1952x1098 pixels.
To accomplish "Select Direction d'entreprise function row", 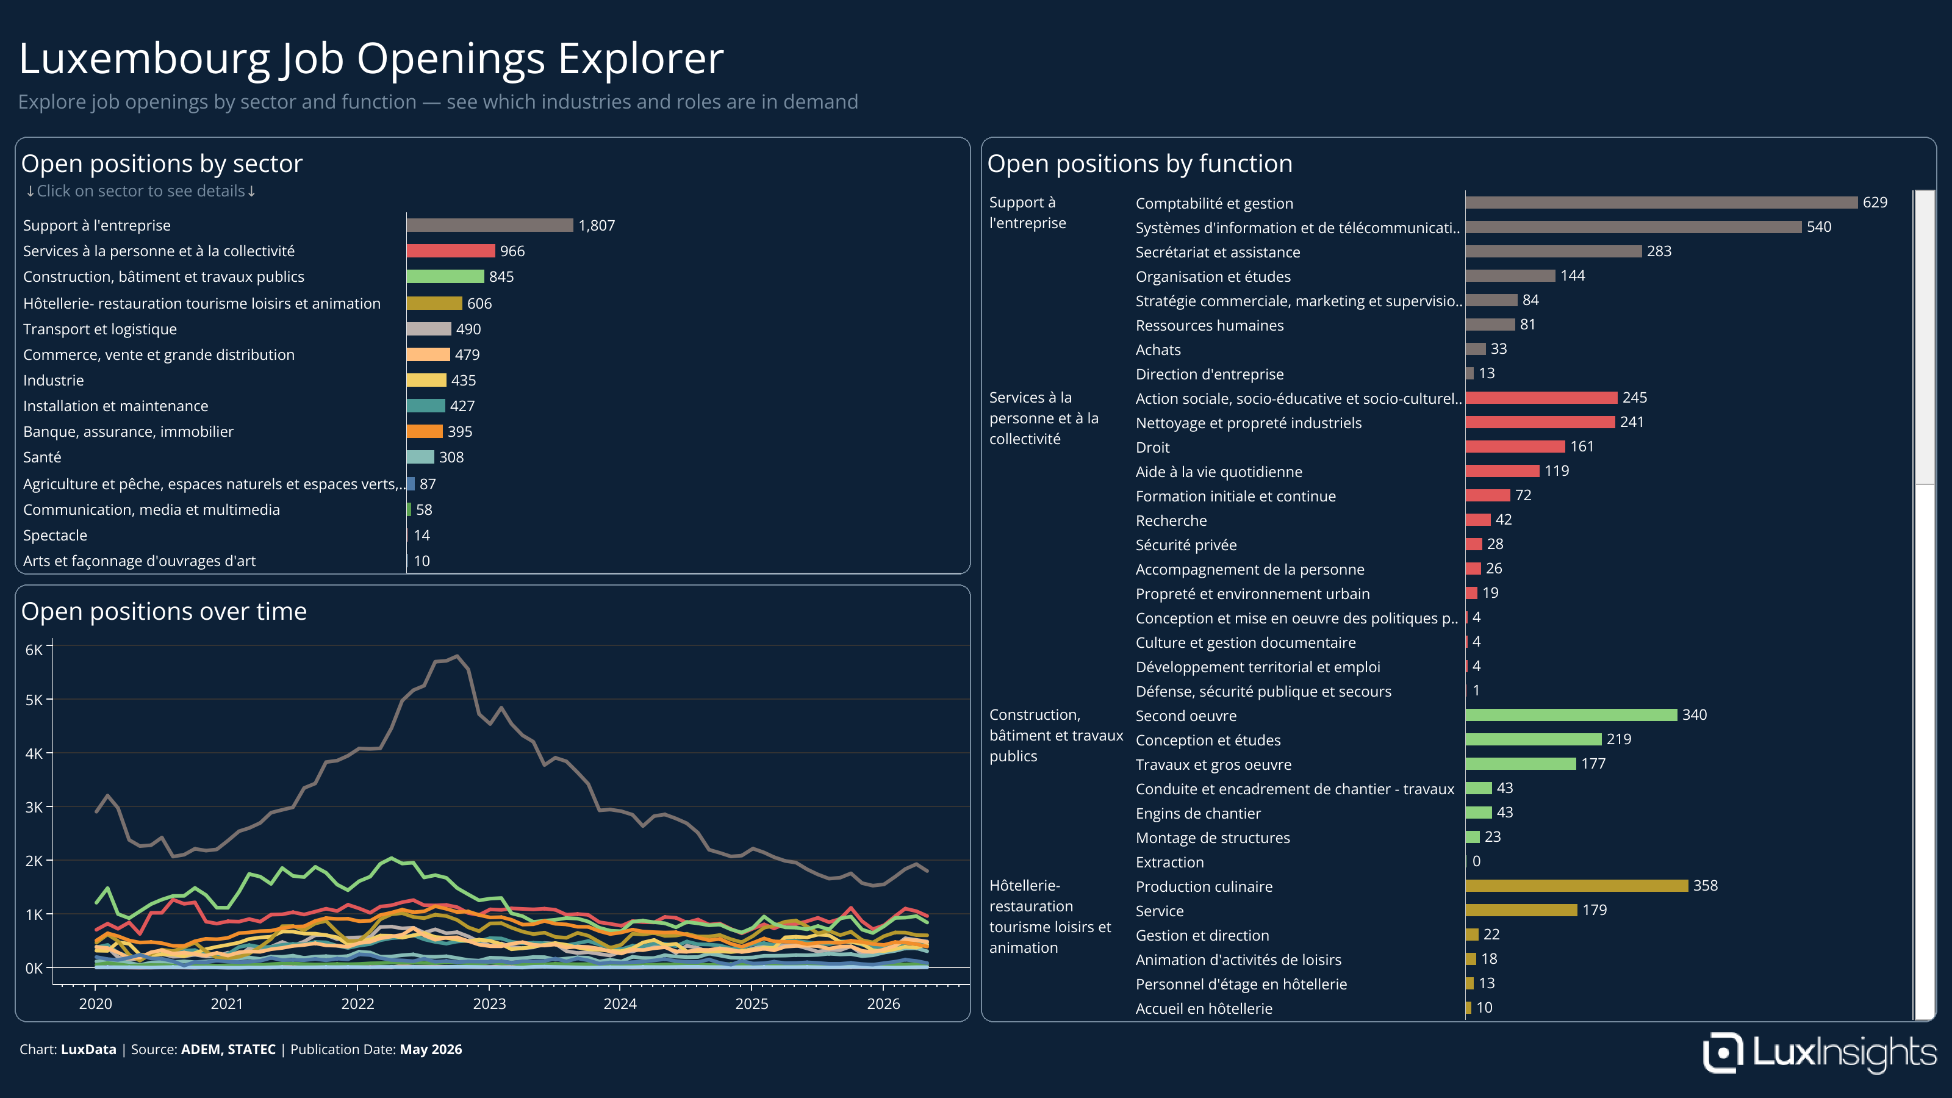I will pyautogui.click(x=1315, y=375).
